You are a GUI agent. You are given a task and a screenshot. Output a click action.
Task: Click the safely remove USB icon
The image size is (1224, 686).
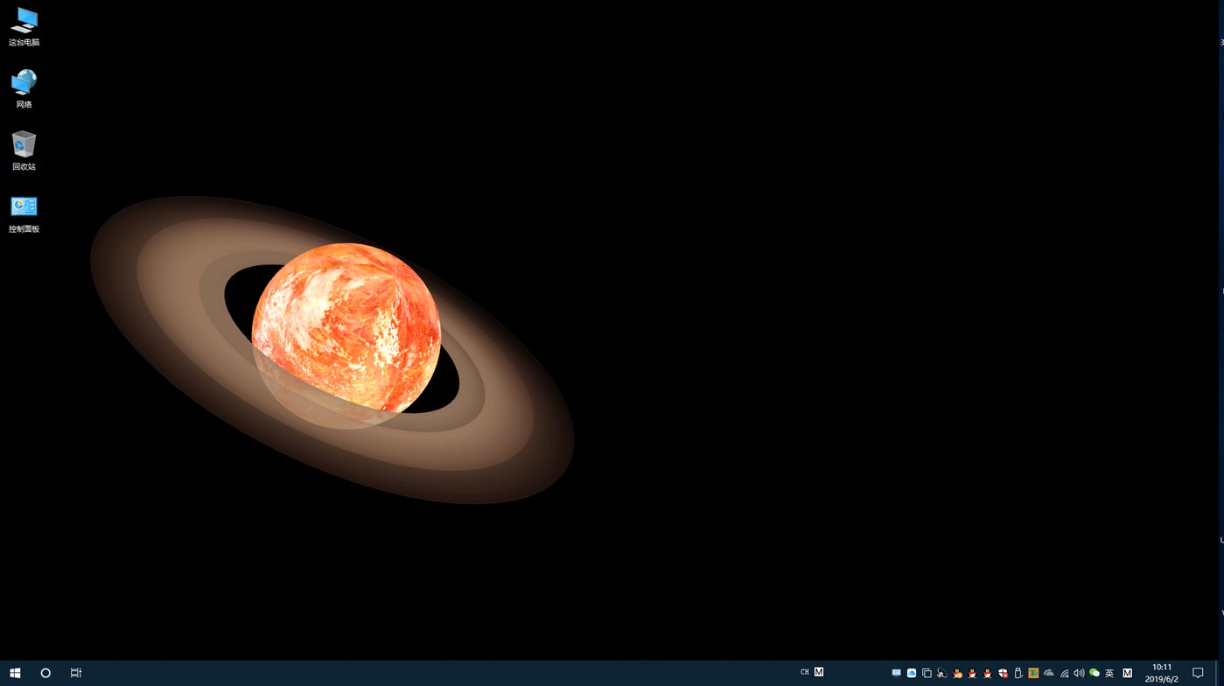coord(1018,673)
